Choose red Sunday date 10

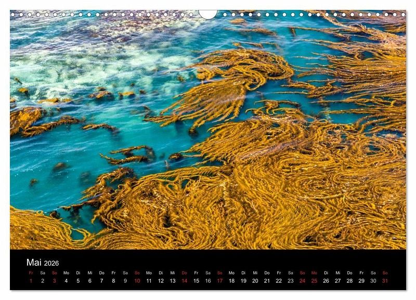[x=137, y=281]
